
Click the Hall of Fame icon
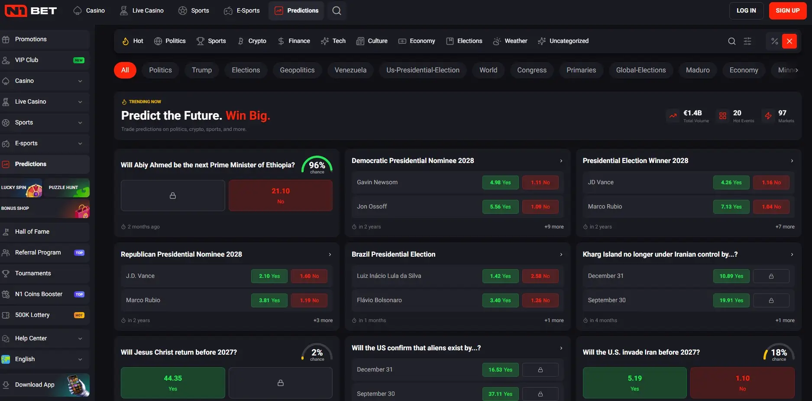[6, 232]
